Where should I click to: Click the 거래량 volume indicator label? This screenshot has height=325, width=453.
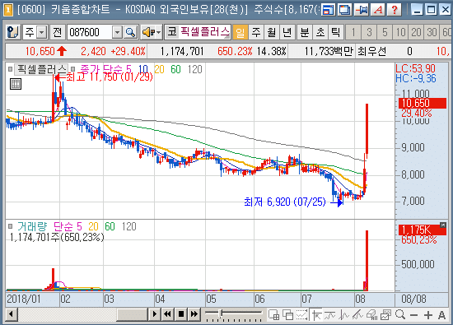click(x=32, y=226)
